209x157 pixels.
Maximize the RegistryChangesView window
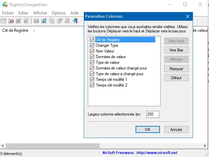pos(185,5)
